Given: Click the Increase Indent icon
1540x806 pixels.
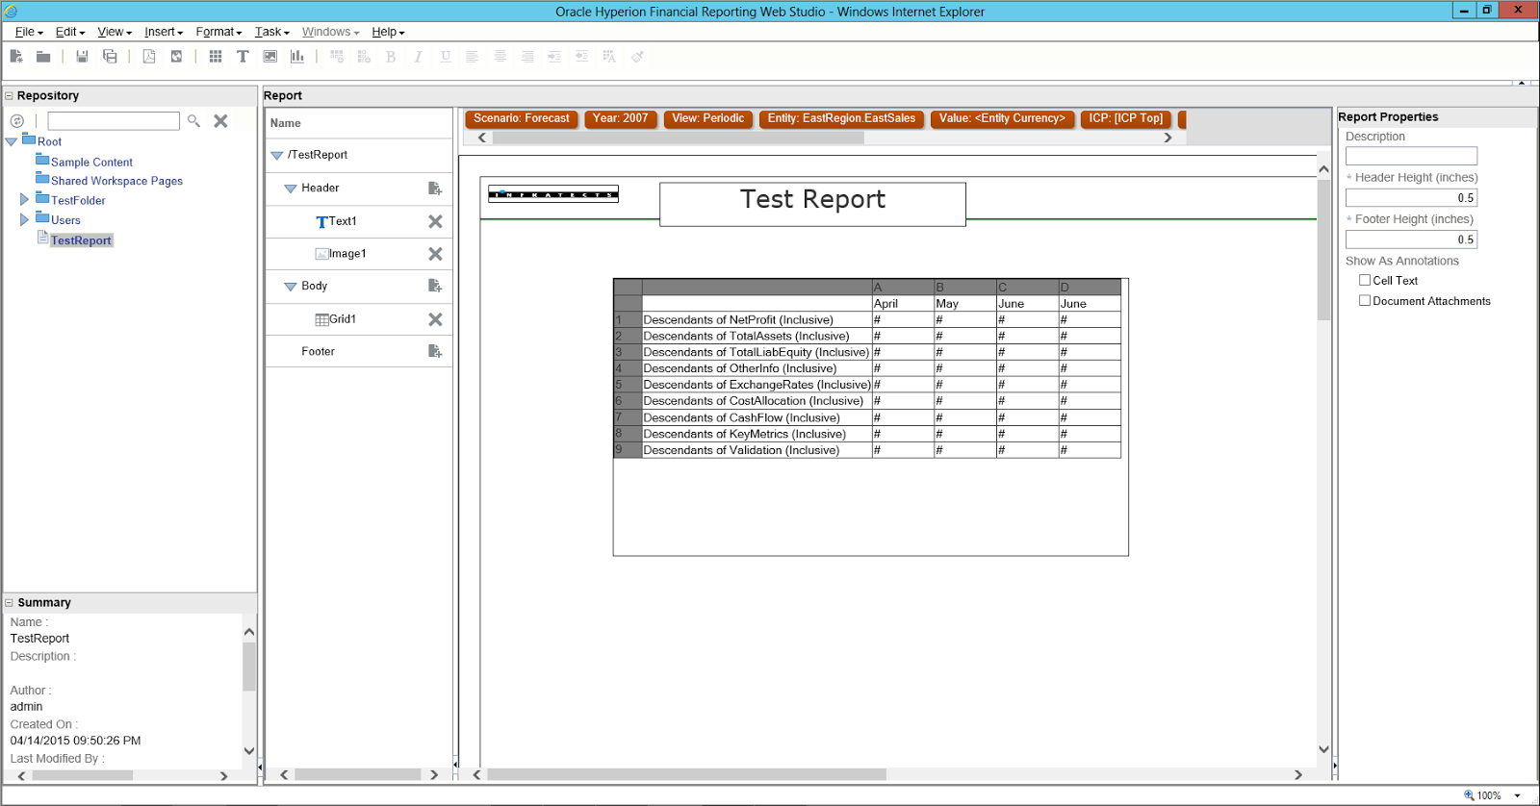Looking at the screenshot, I should [554, 57].
